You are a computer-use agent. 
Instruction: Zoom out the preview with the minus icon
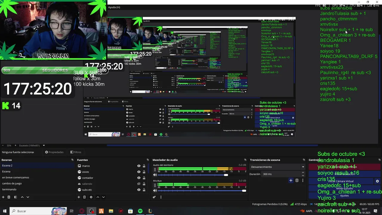3,145
